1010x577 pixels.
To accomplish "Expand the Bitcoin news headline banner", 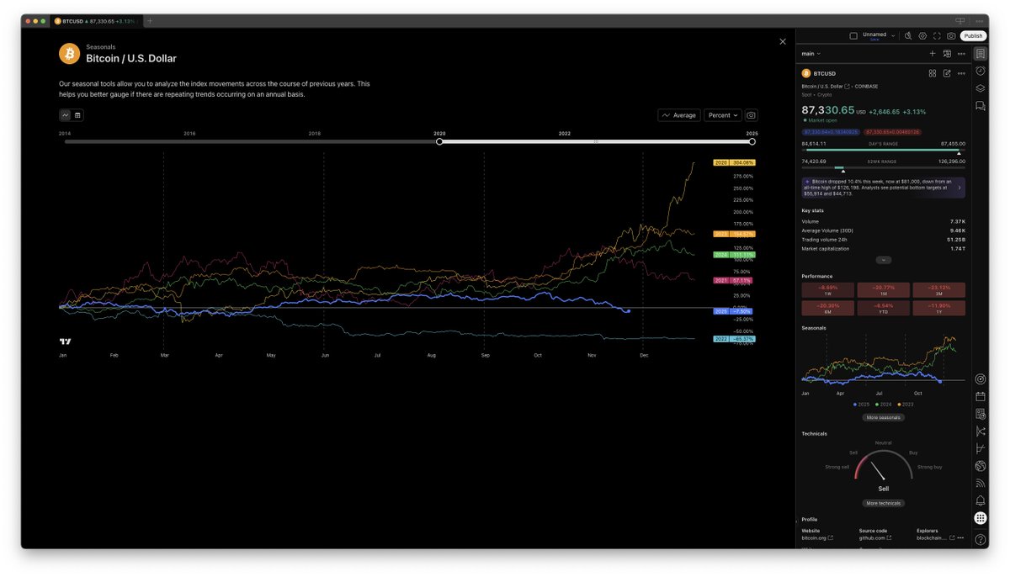I will coord(884,187).
